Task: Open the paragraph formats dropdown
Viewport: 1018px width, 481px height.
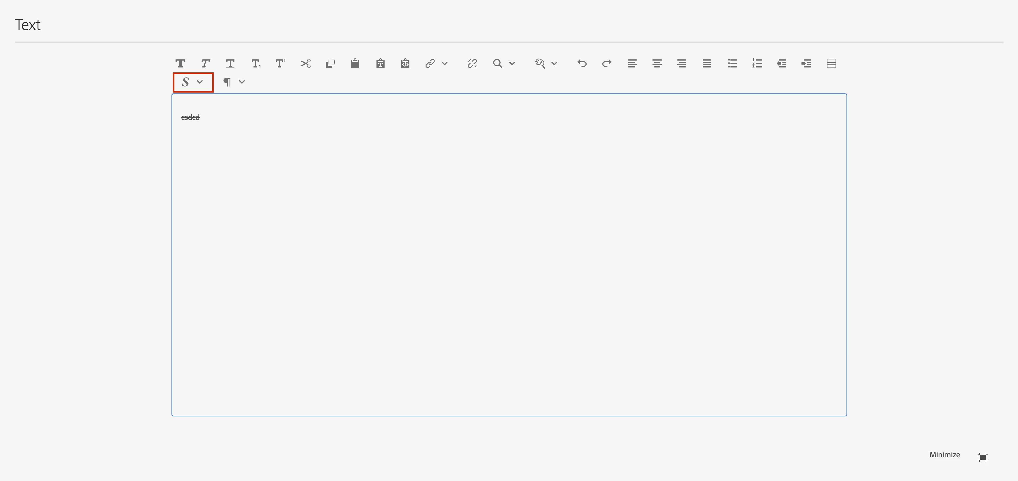Action: pyautogui.click(x=234, y=82)
